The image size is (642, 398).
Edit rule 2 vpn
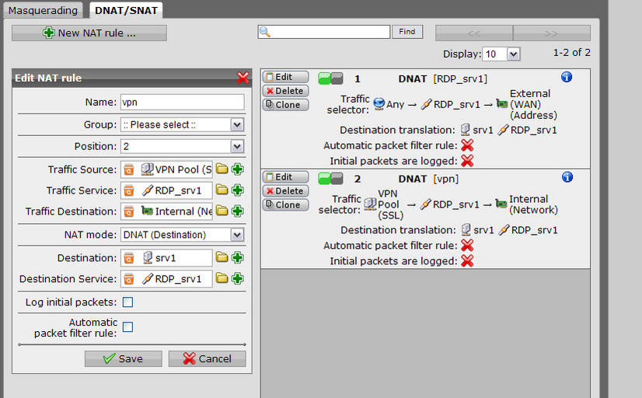285,177
